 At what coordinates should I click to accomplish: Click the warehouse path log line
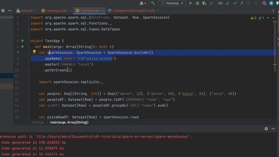pyautogui.click(x=96, y=137)
